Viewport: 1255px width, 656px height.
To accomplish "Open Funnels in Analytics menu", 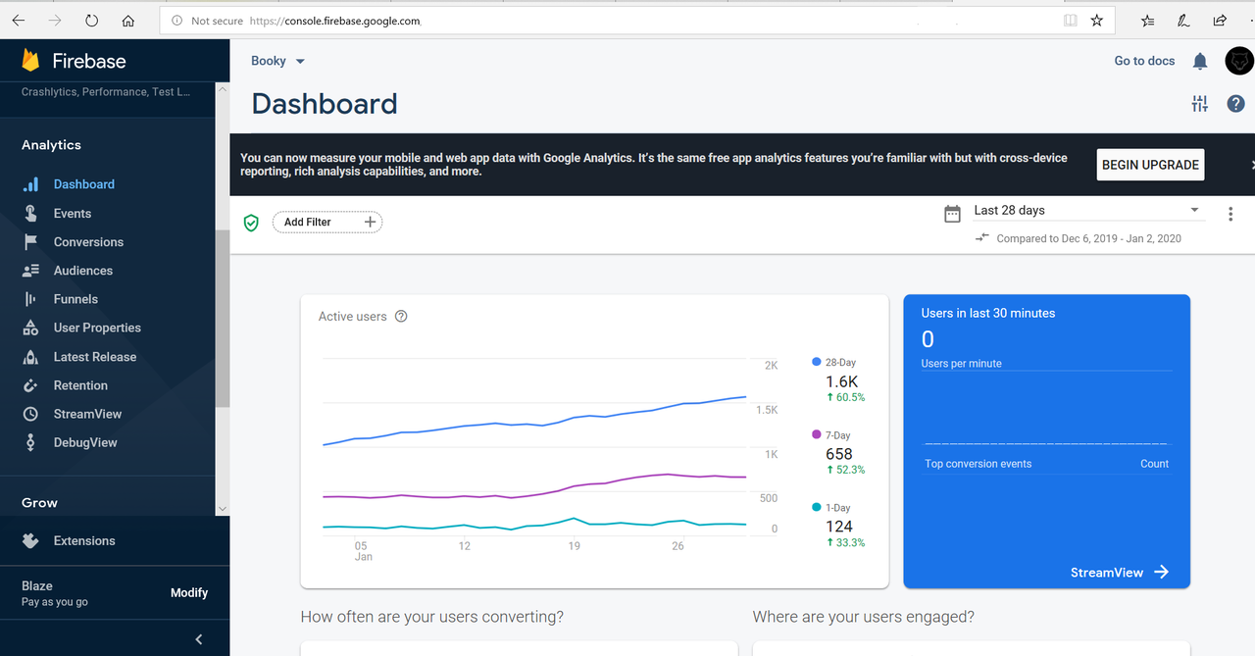I will [75, 299].
